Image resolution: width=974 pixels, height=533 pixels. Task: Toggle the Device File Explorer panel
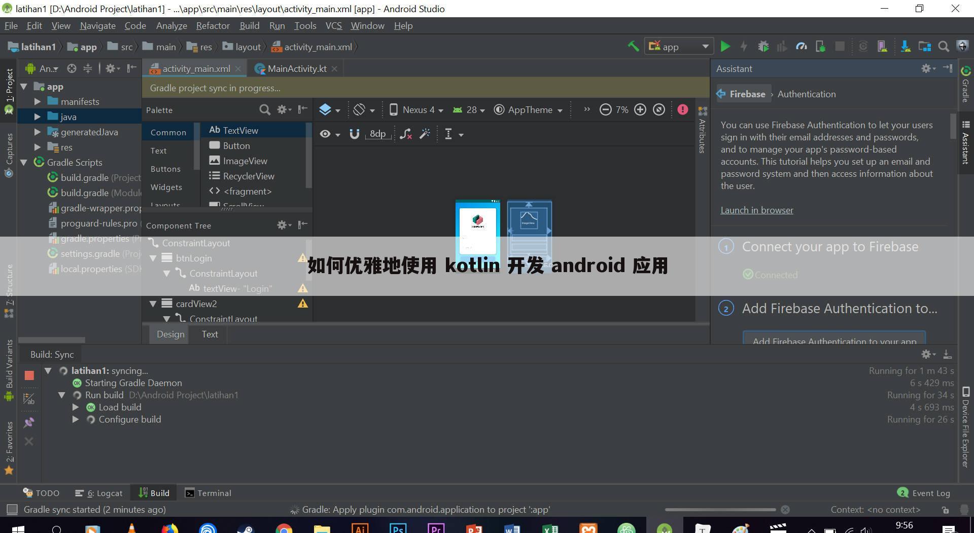(965, 428)
